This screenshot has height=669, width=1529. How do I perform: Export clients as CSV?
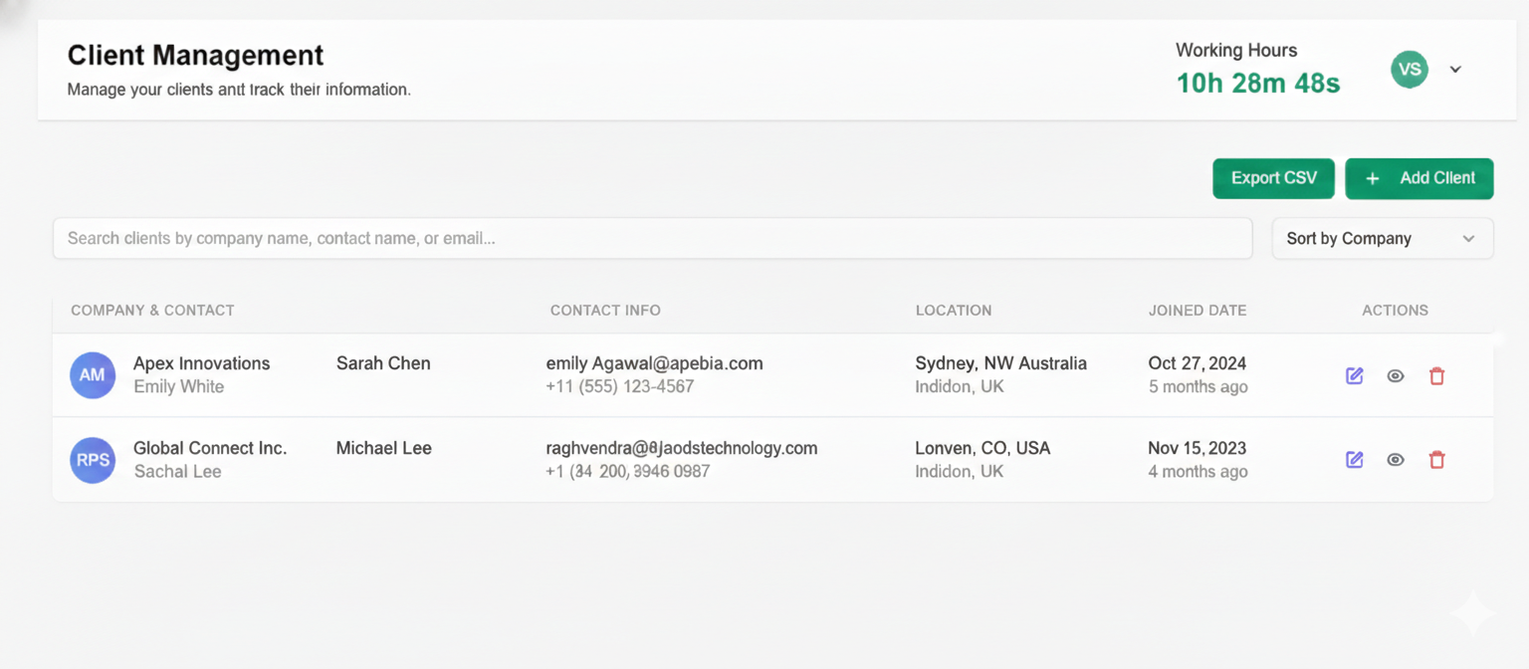click(1273, 178)
